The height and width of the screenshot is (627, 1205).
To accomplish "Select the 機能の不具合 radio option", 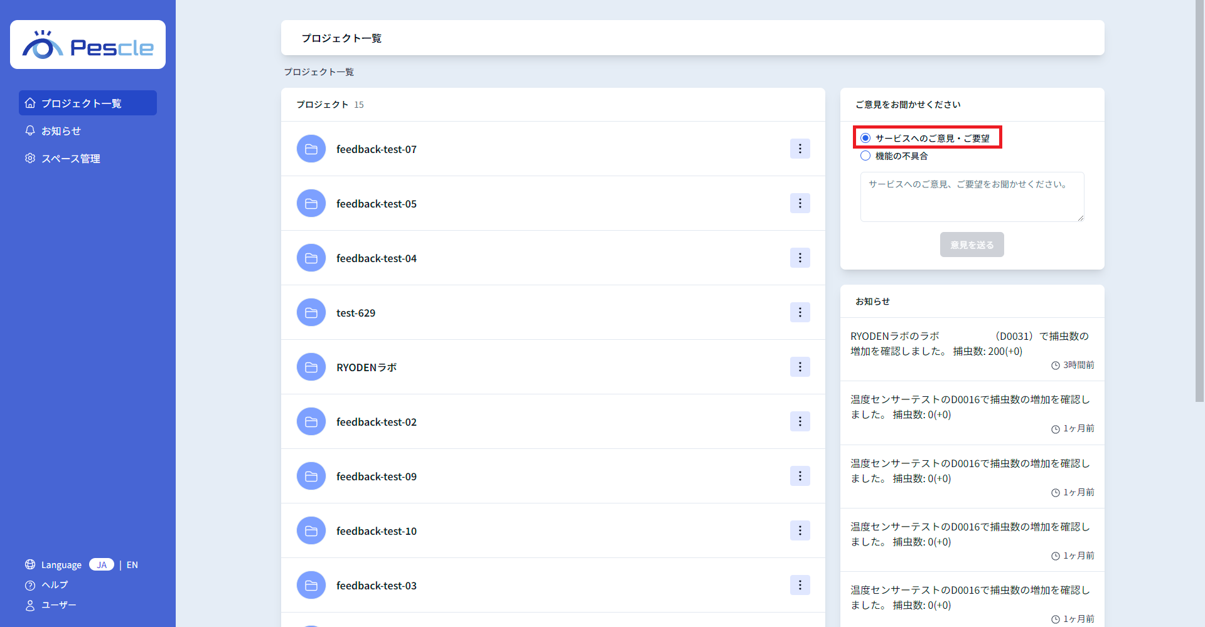I will (865, 155).
